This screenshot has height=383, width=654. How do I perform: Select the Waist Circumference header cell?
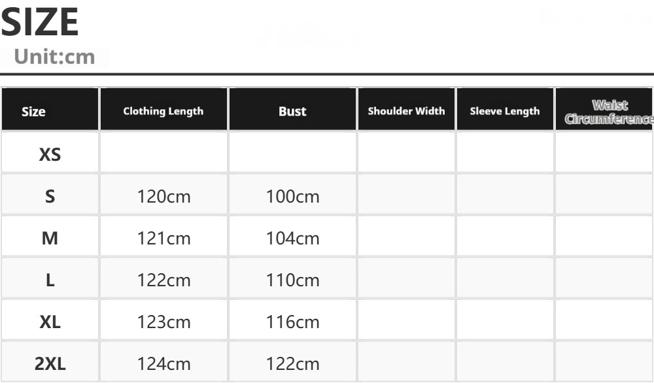604,109
